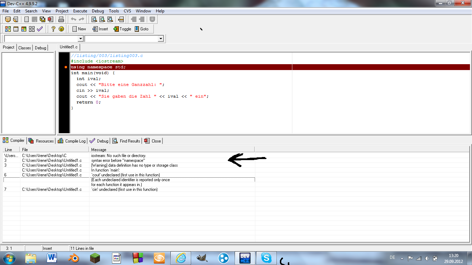Open the Goto bookmark menu

pyautogui.click(x=141, y=29)
